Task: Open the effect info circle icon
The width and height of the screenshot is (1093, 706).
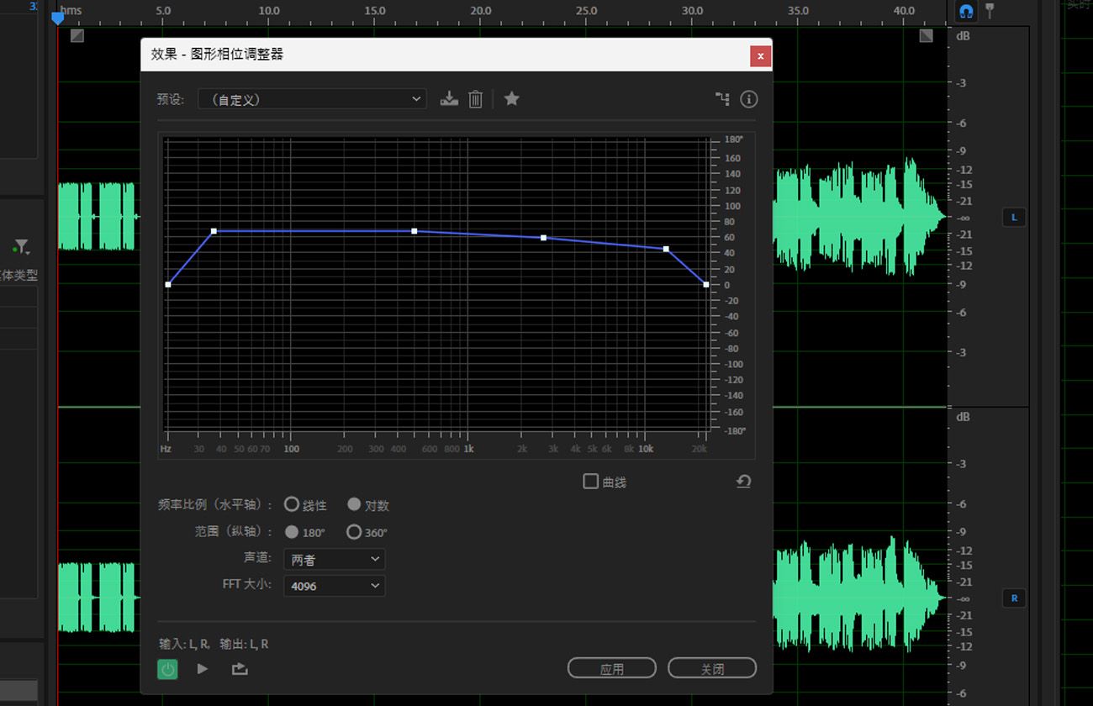Action: (748, 99)
